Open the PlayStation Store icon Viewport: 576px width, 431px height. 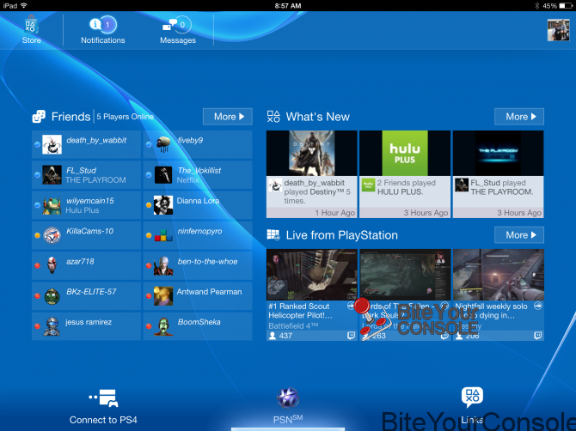click(x=31, y=25)
